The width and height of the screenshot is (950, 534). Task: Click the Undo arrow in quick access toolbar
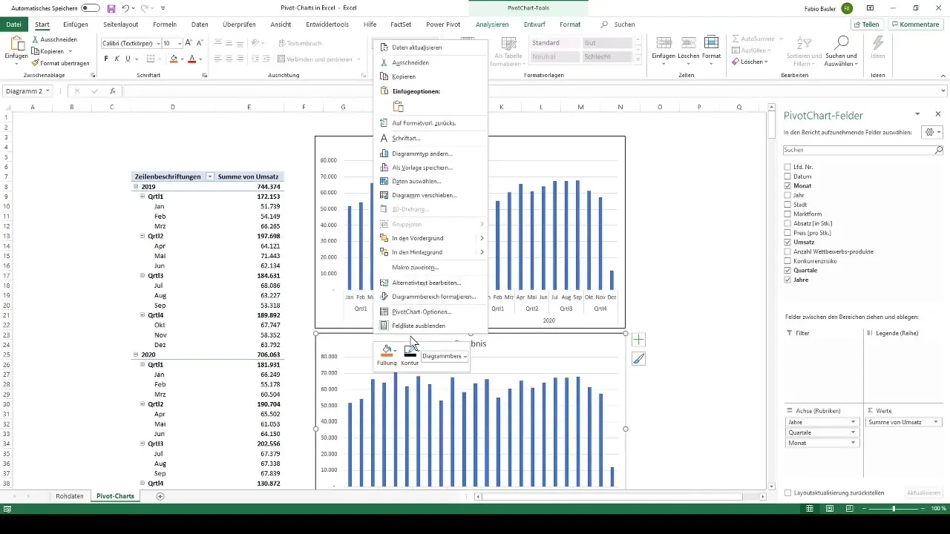pos(125,7)
